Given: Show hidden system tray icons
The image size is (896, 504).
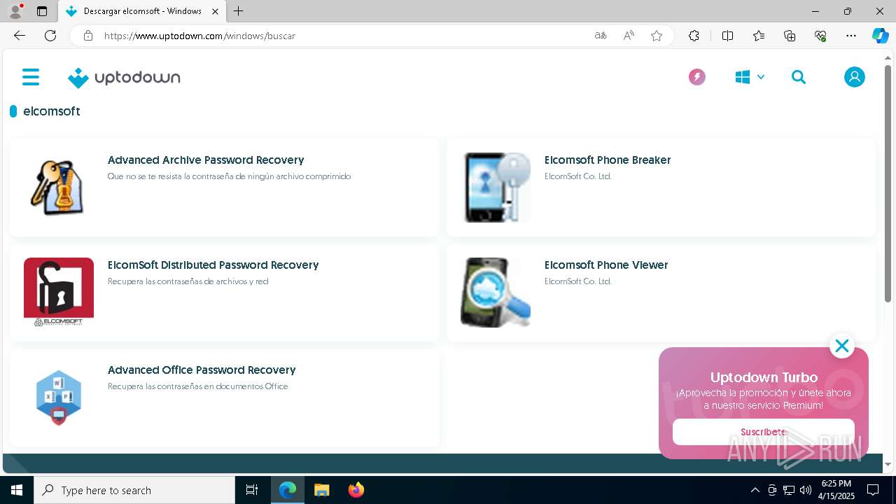Looking at the screenshot, I should [x=755, y=490].
